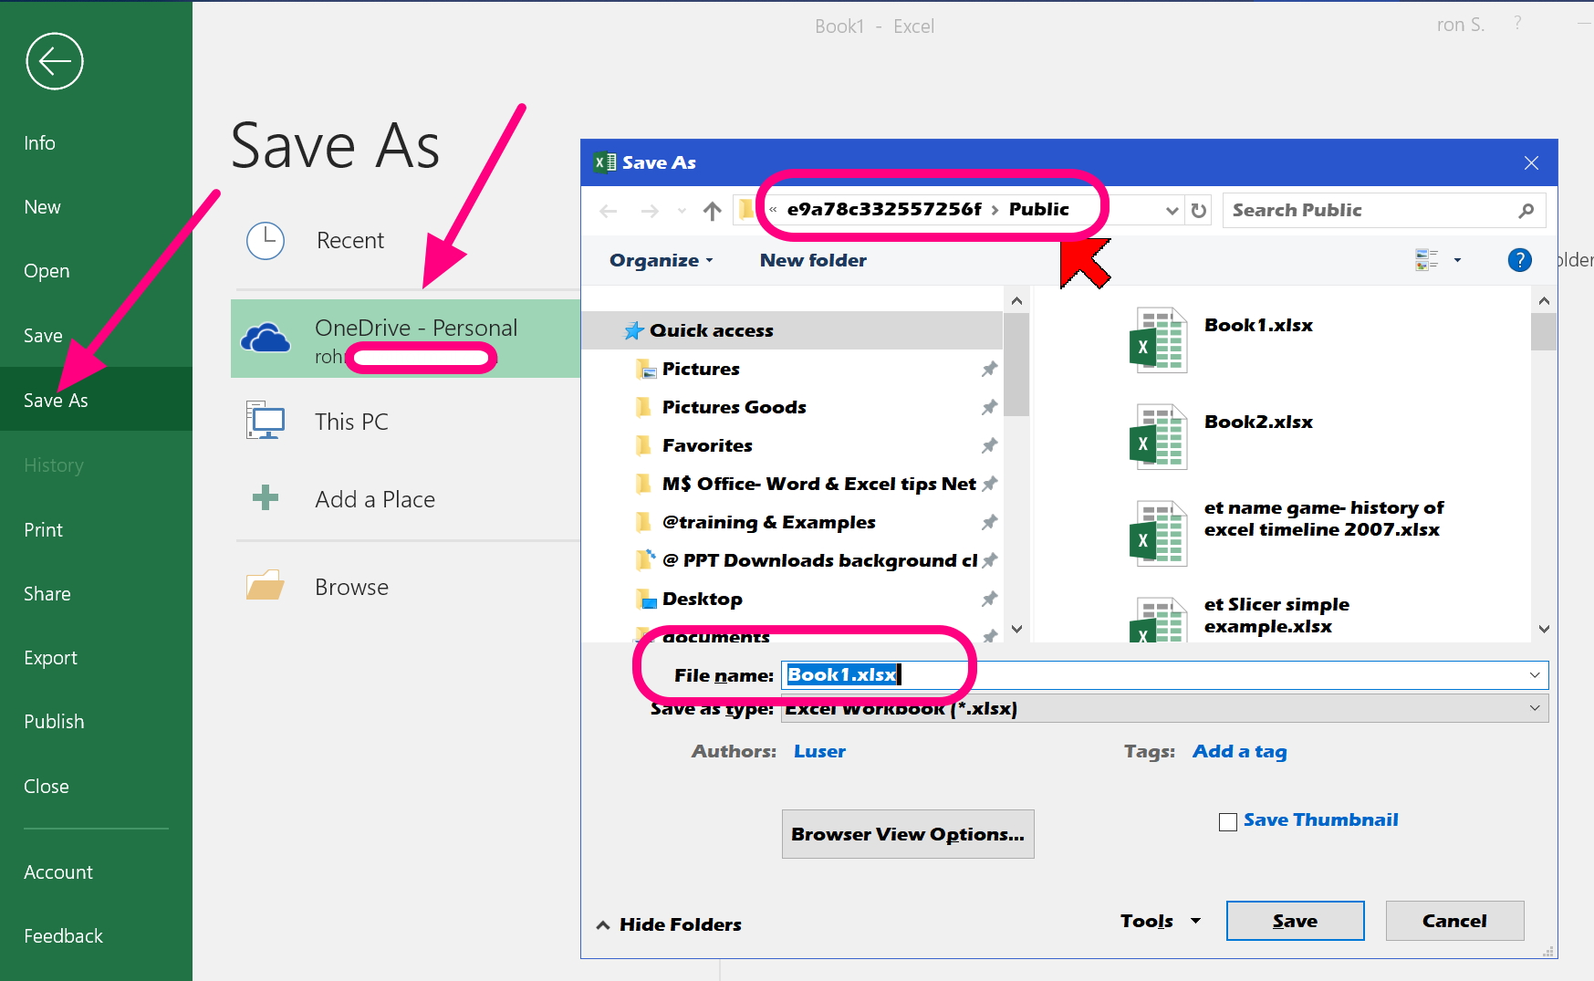Click the Add a tag link

[1239, 752]
